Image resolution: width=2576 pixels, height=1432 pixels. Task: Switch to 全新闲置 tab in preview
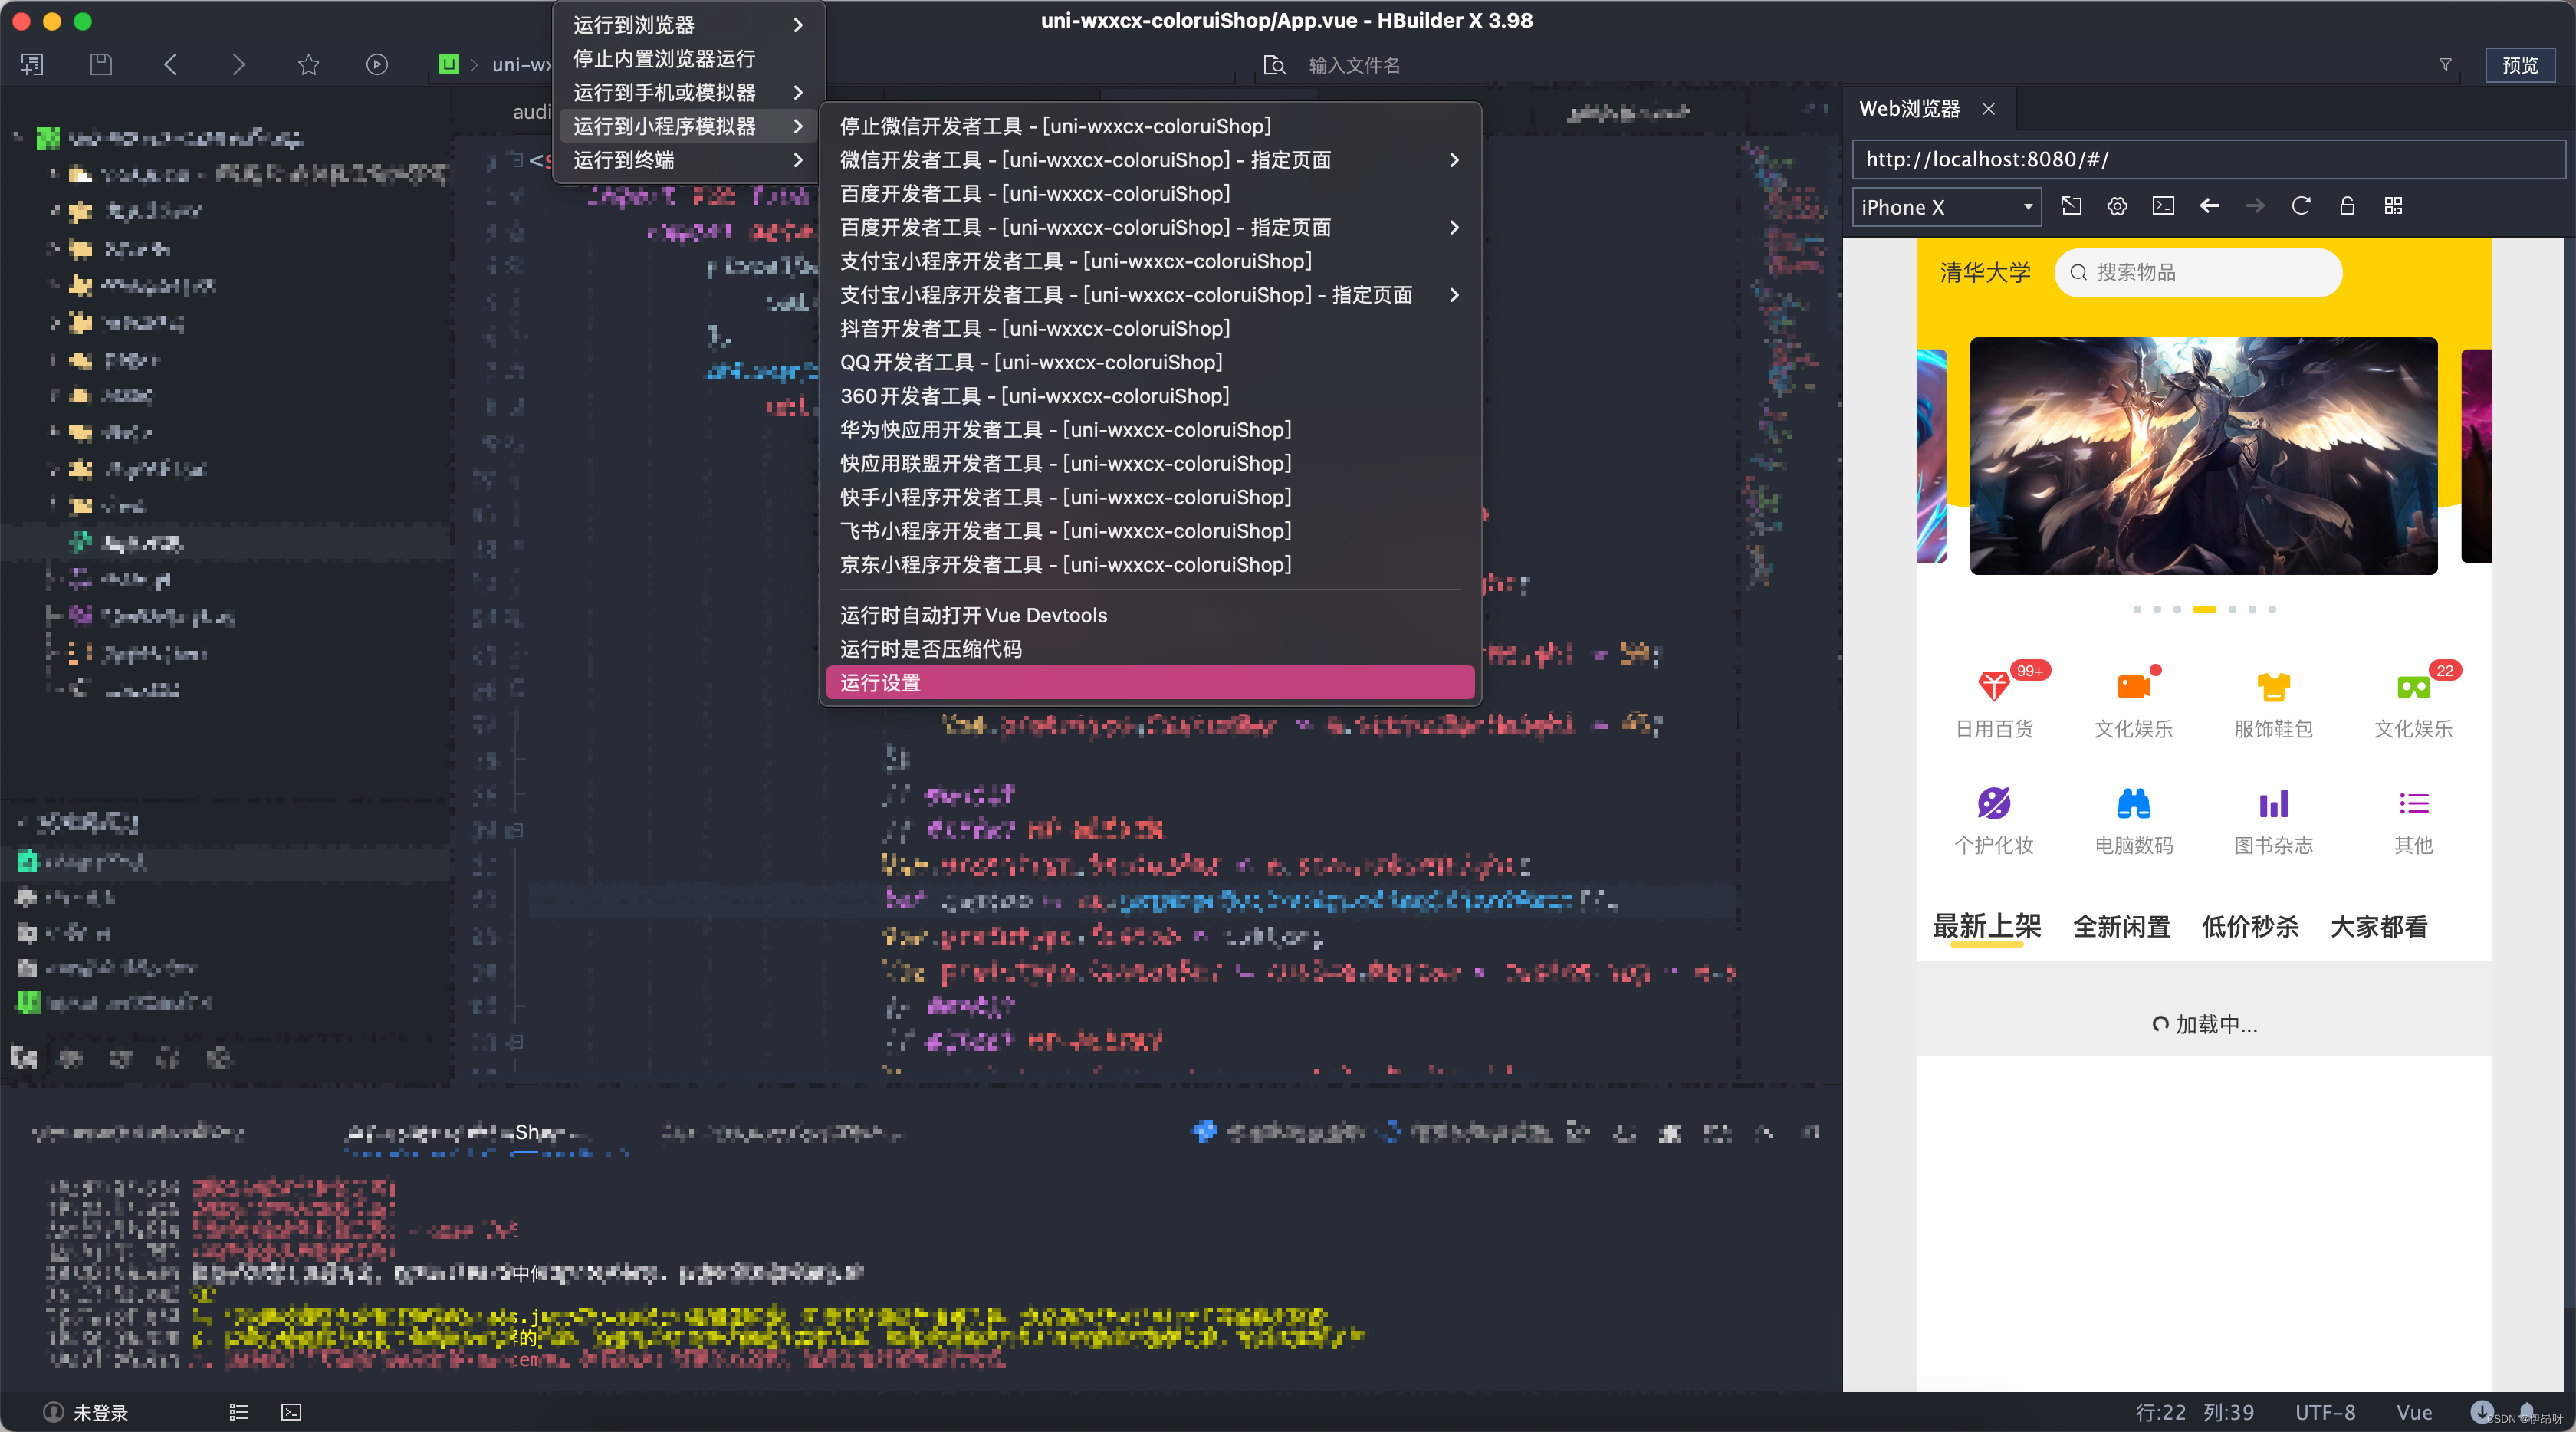click(x=2121, y=927)
